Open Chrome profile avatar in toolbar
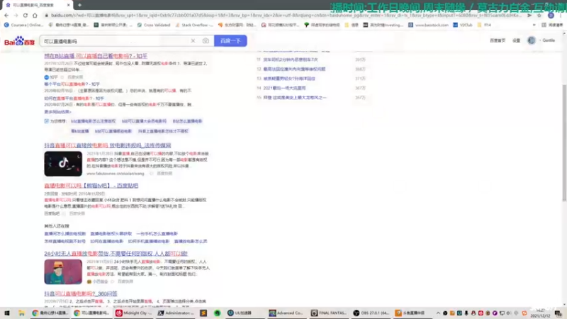 tap(551, 15)
